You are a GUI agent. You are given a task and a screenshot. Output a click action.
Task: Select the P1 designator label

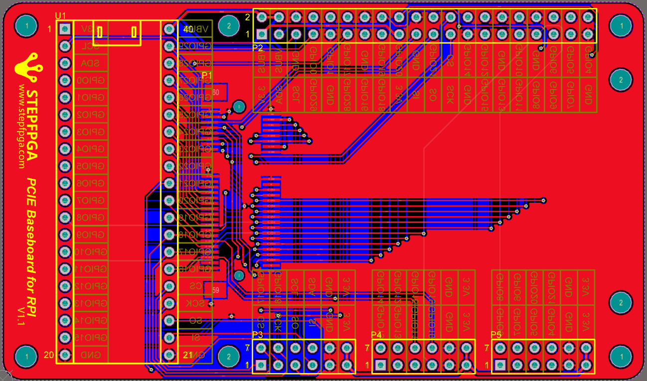pos(207,75)
